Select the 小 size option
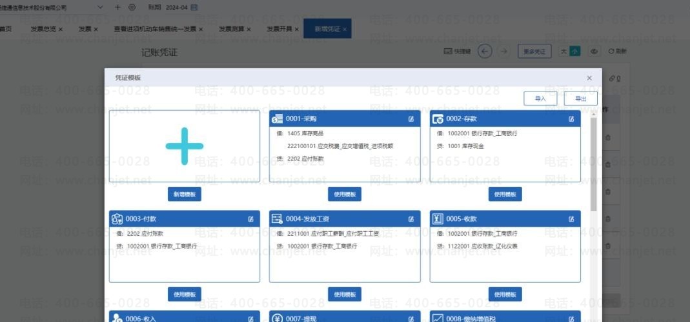The image size is (690, 322). 574,52
